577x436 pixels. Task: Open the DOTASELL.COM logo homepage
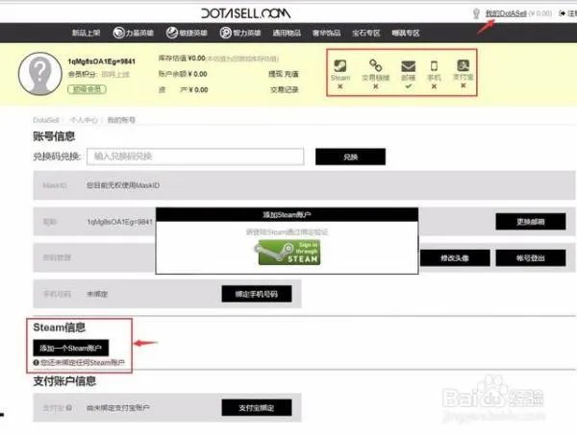click(x=245, y=13)
